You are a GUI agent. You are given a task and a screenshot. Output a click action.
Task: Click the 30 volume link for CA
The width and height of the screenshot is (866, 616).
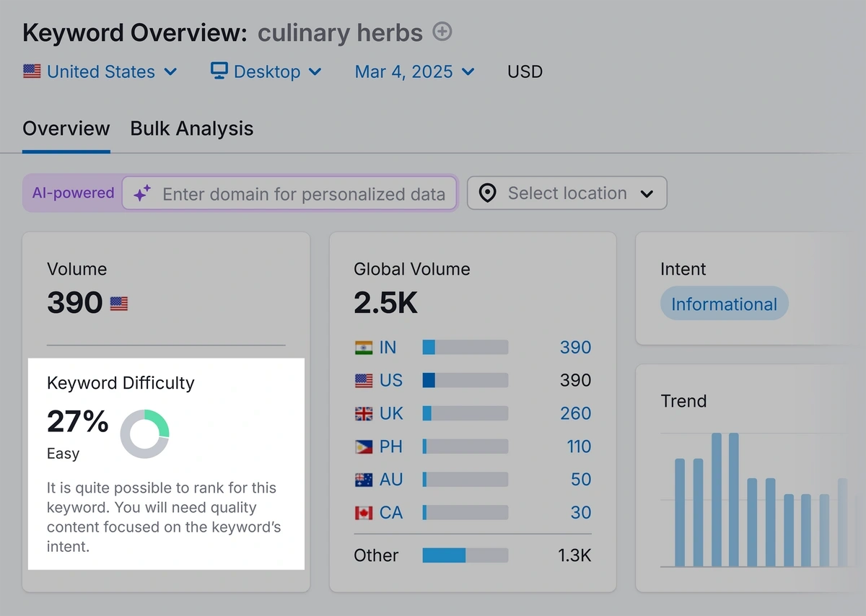click(581, 513)
